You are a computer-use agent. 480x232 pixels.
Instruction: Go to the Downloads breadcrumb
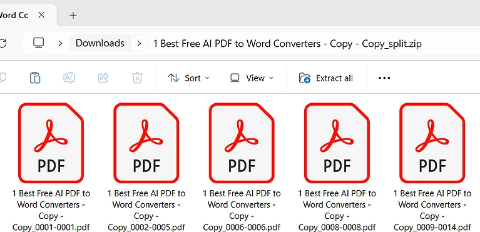(100, 43)
